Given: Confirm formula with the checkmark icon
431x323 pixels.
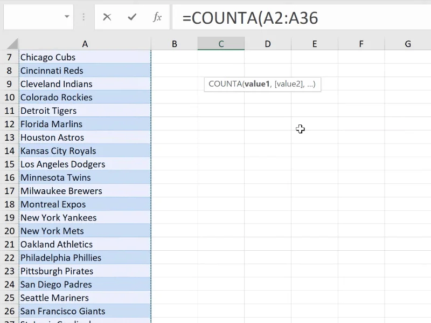Looking at the screenshot, I should 132,17.
